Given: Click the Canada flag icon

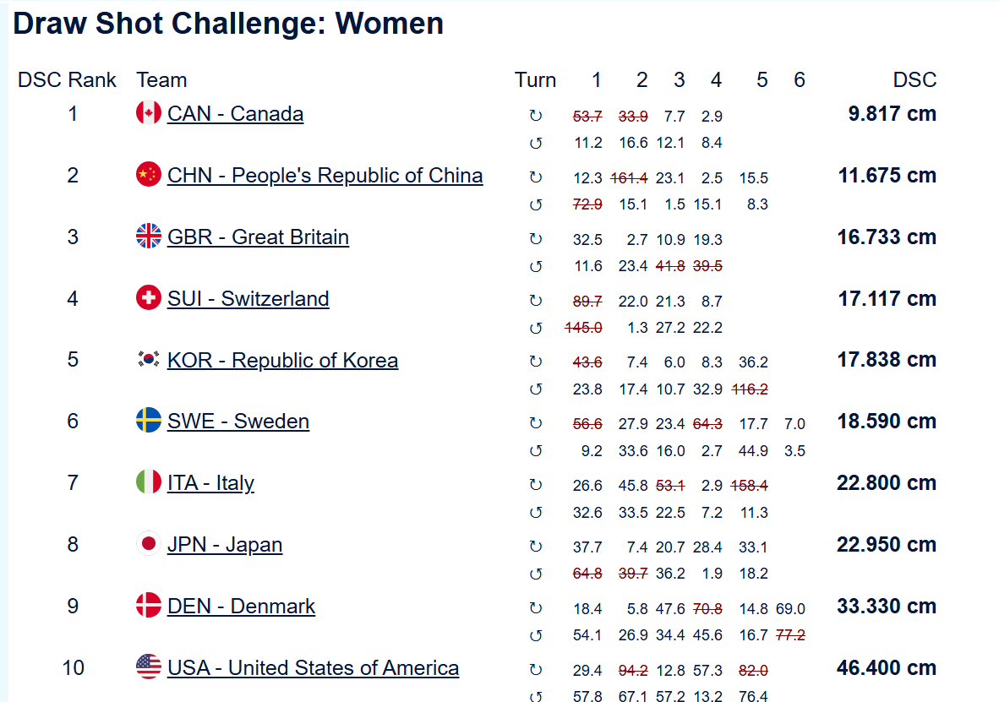Looking at the screenshot, I should coord(149,112).
